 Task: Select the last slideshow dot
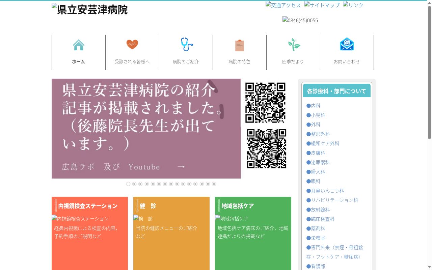tap(214, 184)
